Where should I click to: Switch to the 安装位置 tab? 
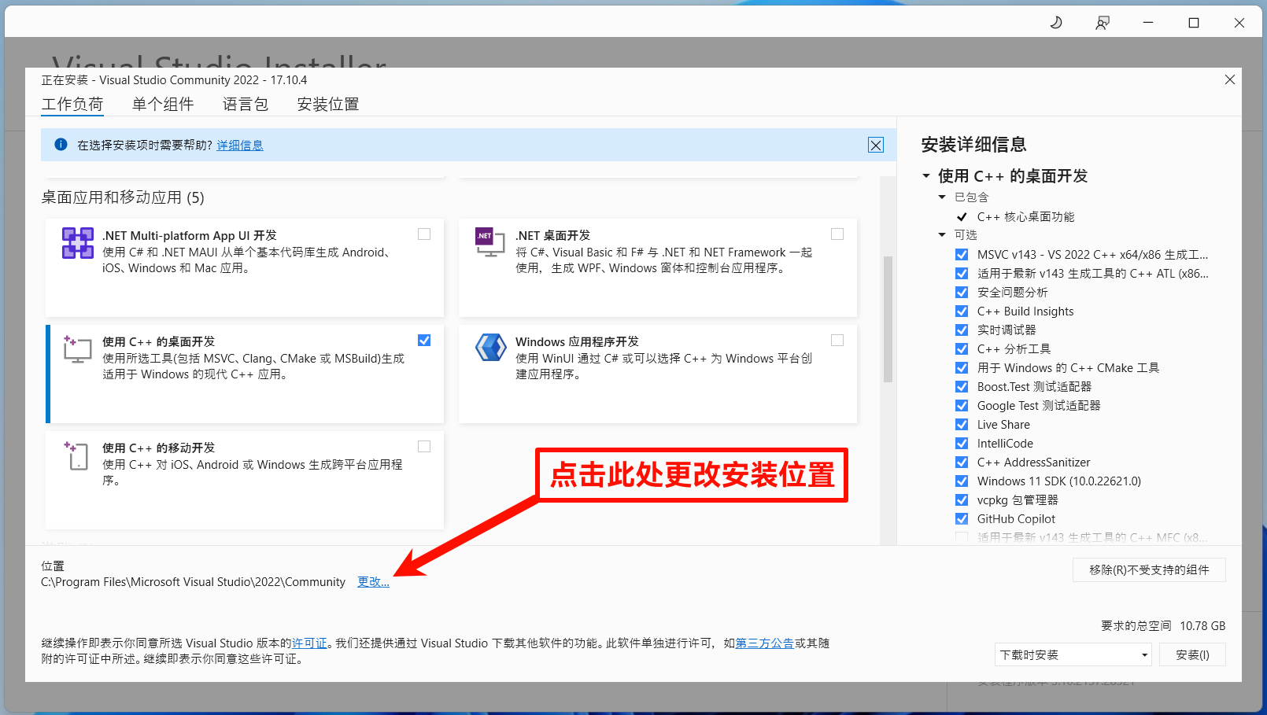(328, 105)
